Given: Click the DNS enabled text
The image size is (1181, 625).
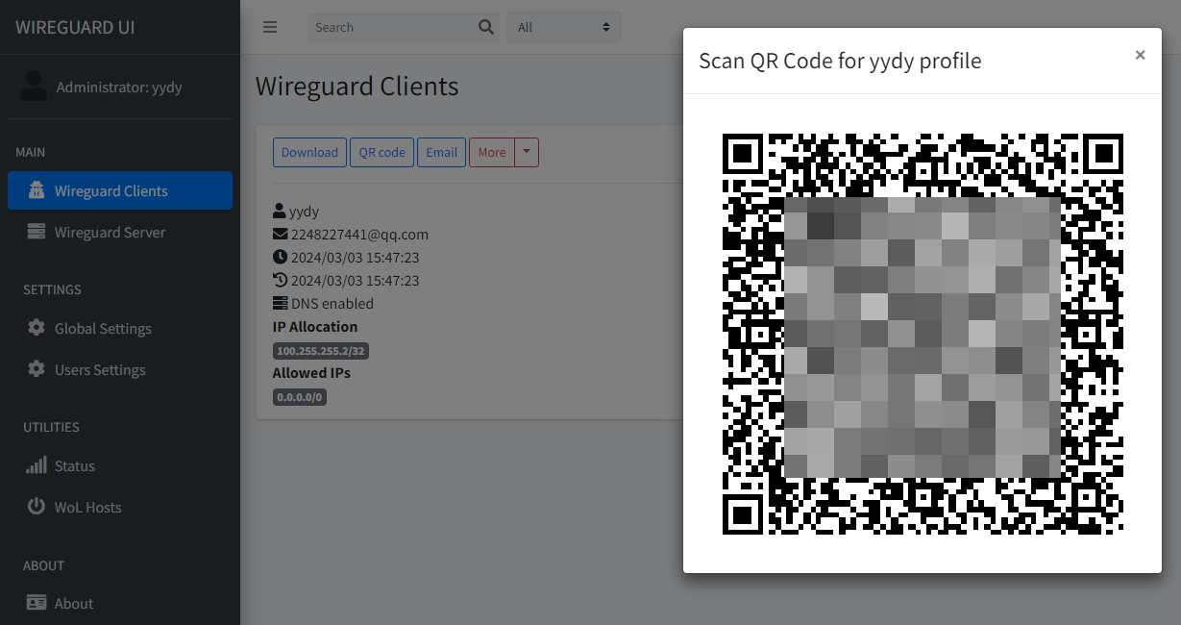Looking at the screenshot, I should point(332,303).
